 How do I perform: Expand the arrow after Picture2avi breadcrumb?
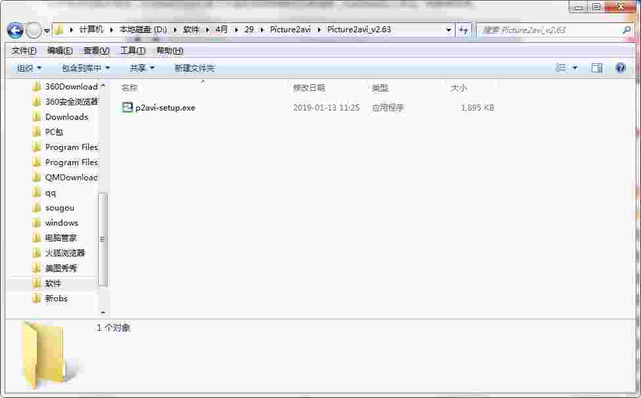click(319, 30)
